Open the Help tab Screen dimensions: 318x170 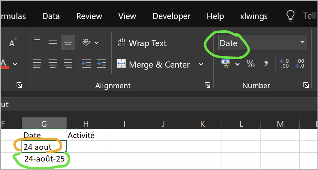216,17
